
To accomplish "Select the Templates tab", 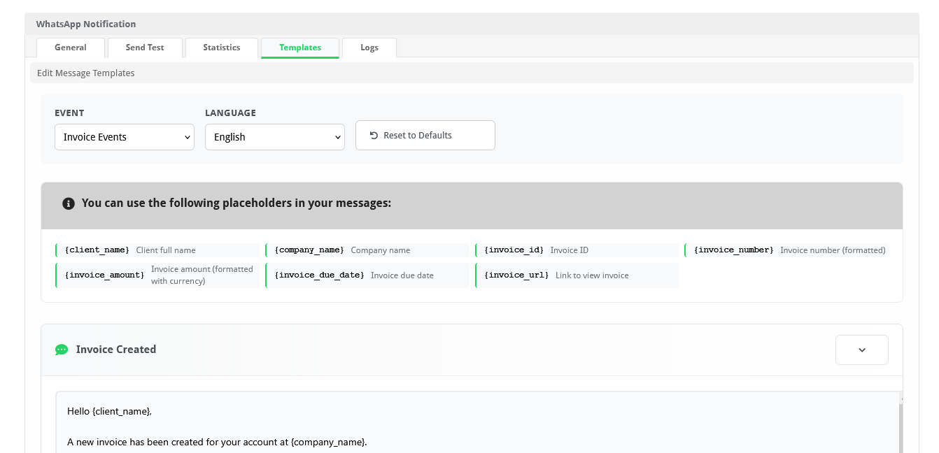I will click(x=300, y=48).
